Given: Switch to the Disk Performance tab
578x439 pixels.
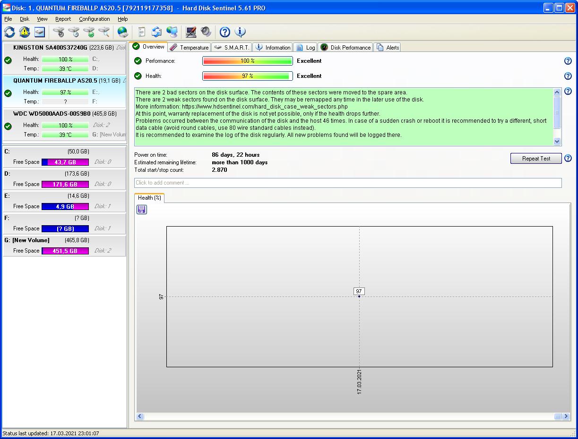Looking at the screenshot, I should pyautogui.click(x=345, y=48).
